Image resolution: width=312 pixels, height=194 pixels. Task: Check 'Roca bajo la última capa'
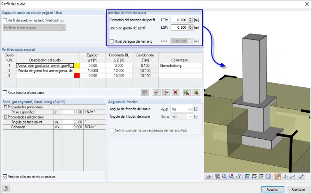point(5,92)
